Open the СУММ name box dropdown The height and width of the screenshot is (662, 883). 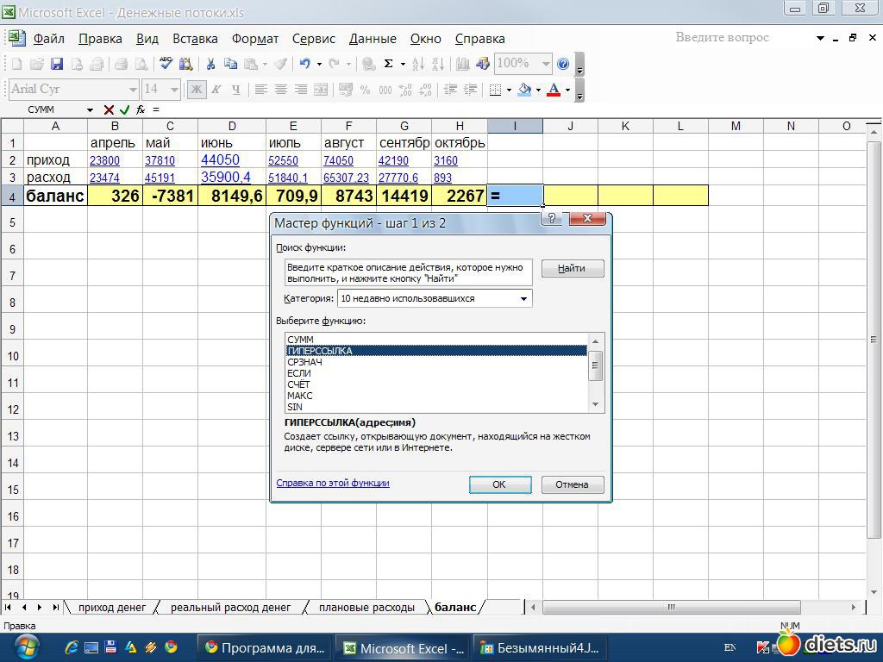pos(90,109)
